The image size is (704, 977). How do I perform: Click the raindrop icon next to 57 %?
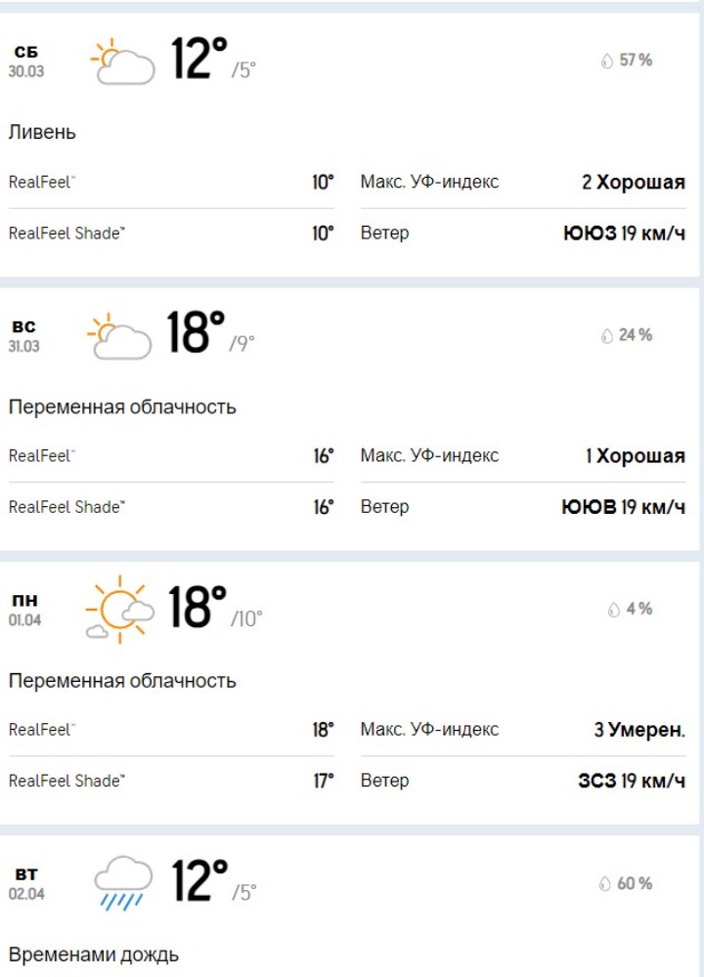[x=607, y=61]
